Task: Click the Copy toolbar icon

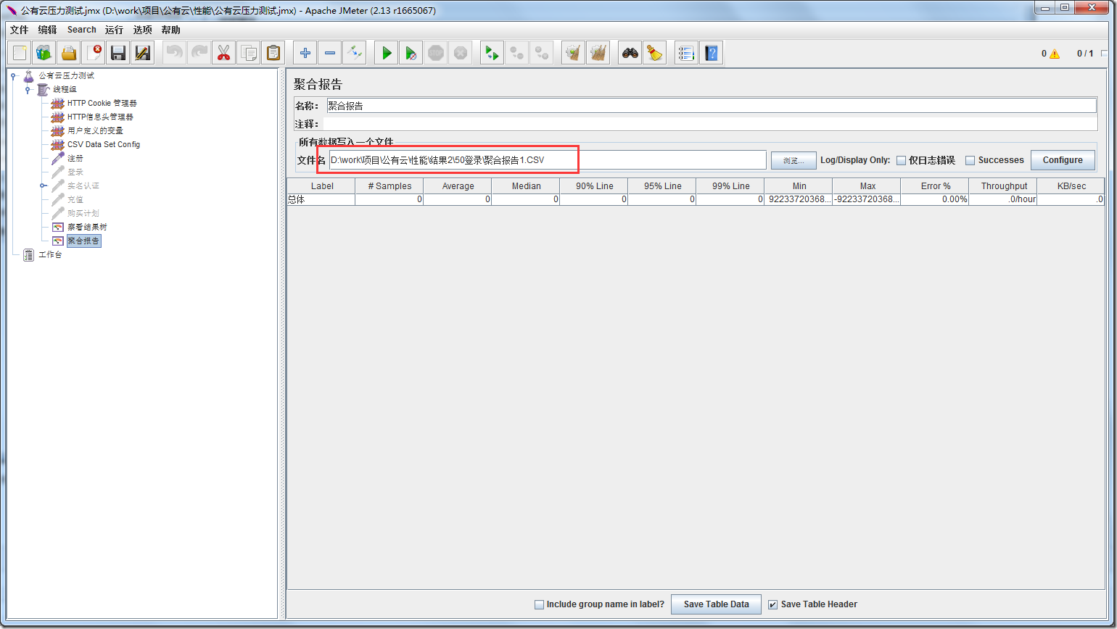Action: (248, 53)
